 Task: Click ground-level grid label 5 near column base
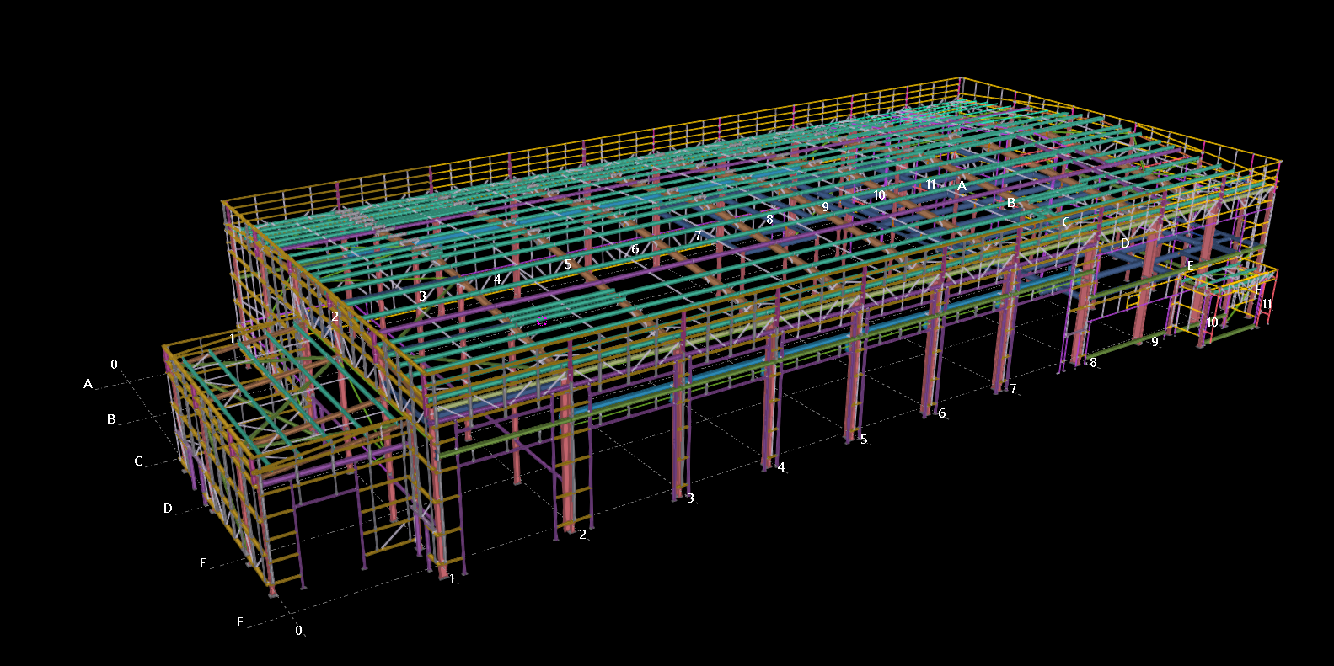864,440
